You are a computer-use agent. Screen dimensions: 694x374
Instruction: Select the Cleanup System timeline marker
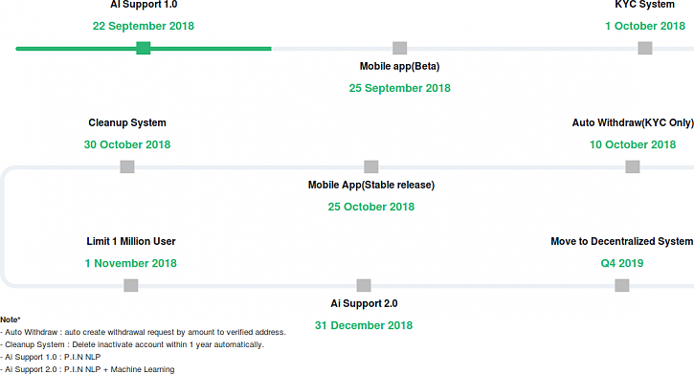click(127, 166)
